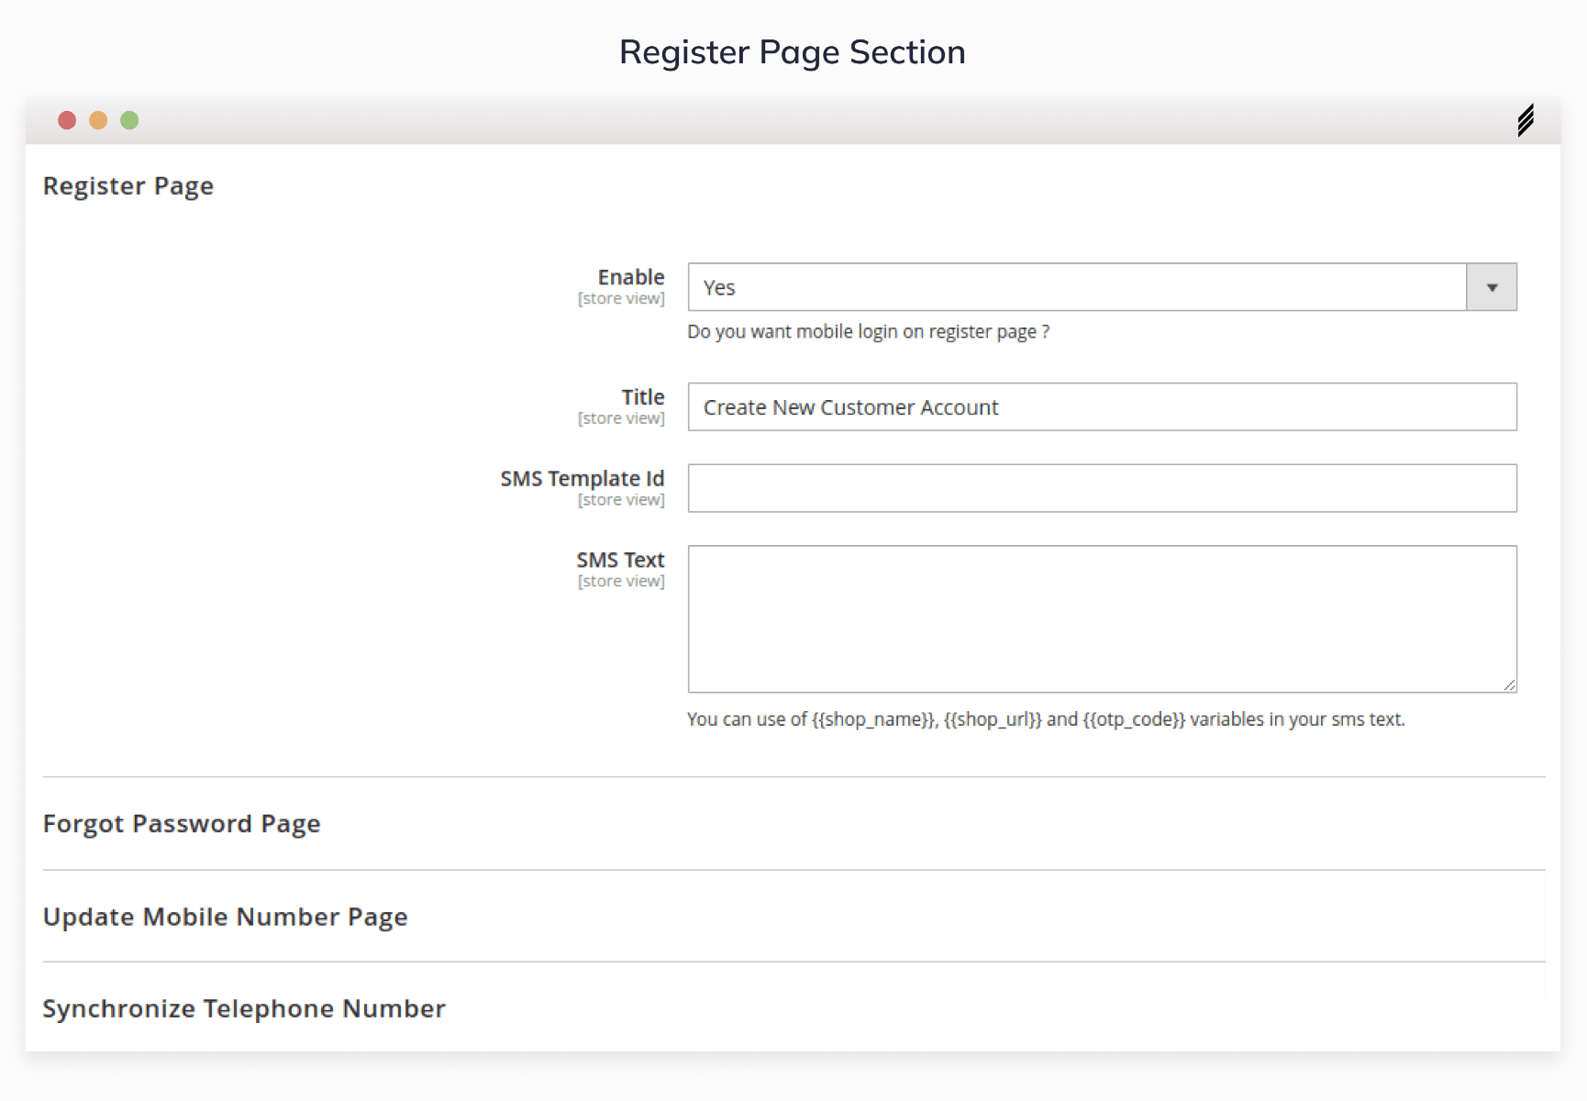The image size is (1587, 1101).
Task: Click the green maximize window dot
Action: pyautogui.click(x=129, y=120)
